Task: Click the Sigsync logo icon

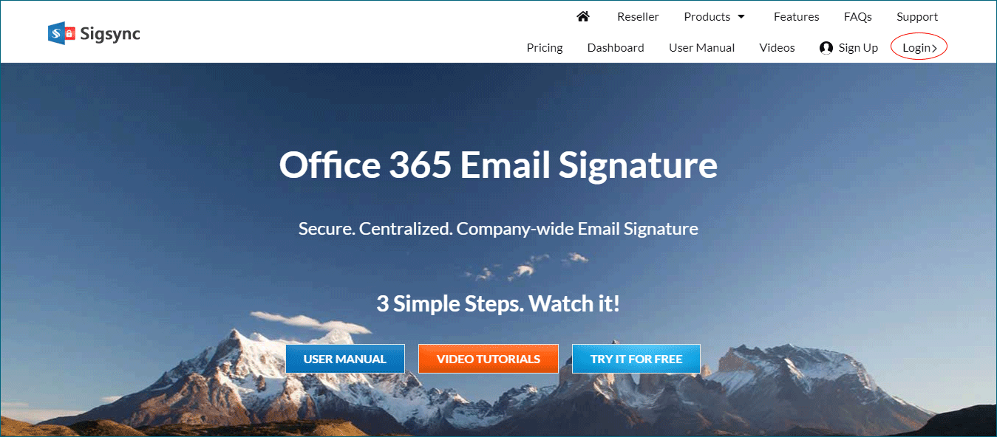Action: coord(62,33)
